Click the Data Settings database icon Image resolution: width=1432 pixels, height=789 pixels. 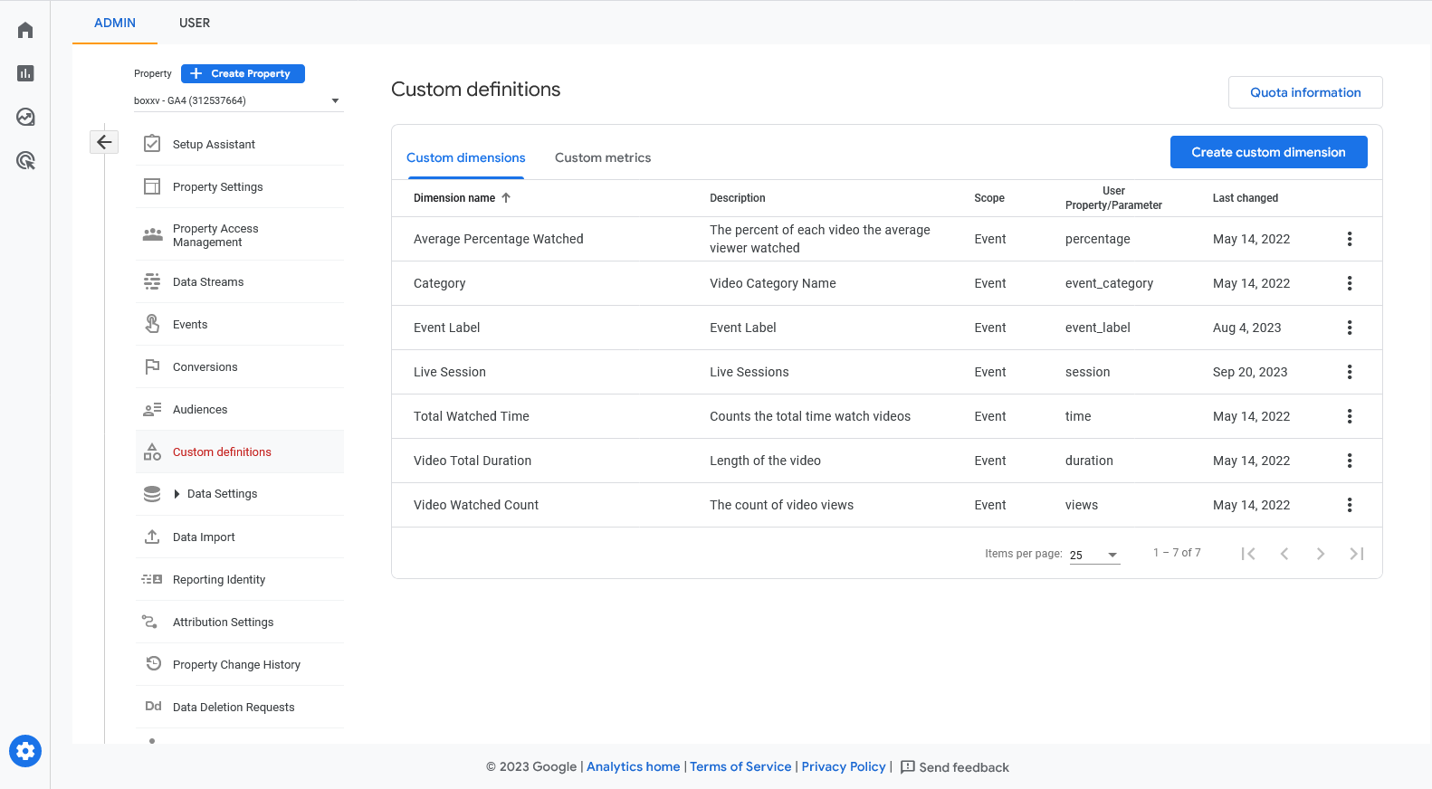[152, 494]
